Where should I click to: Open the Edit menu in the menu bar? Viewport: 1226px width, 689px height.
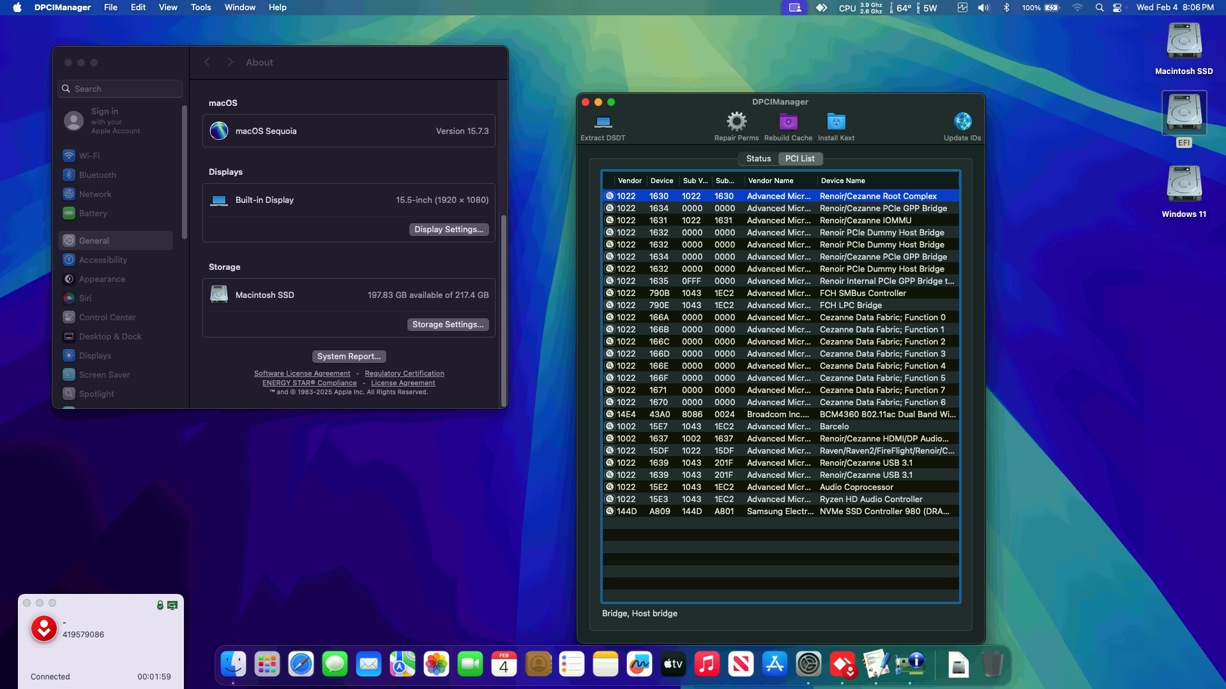tap(138, 8)
